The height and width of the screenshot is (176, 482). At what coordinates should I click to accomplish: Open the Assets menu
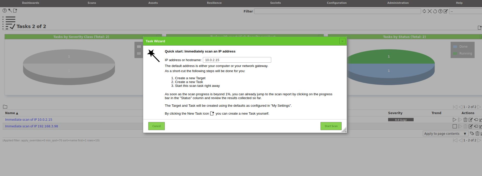click(153, 3)
